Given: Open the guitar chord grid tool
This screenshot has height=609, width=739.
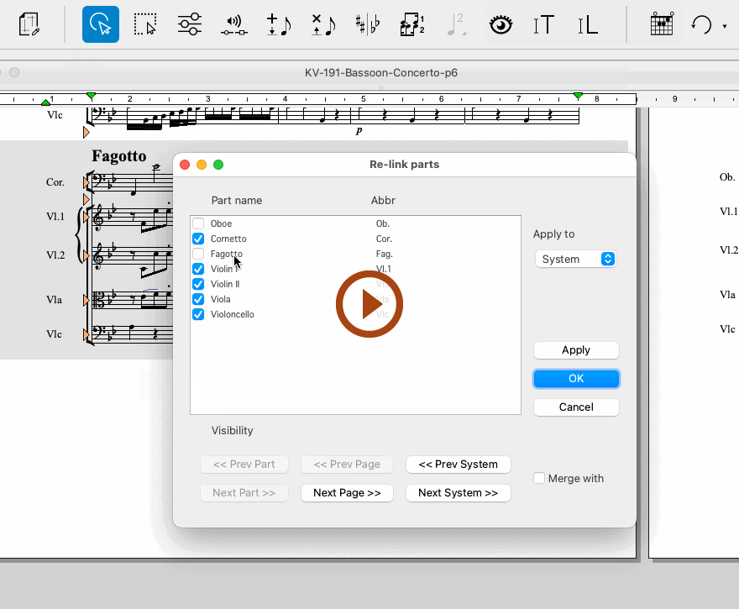Looking at the screenshot, I should pyautogui.click(x=662, y=24).
